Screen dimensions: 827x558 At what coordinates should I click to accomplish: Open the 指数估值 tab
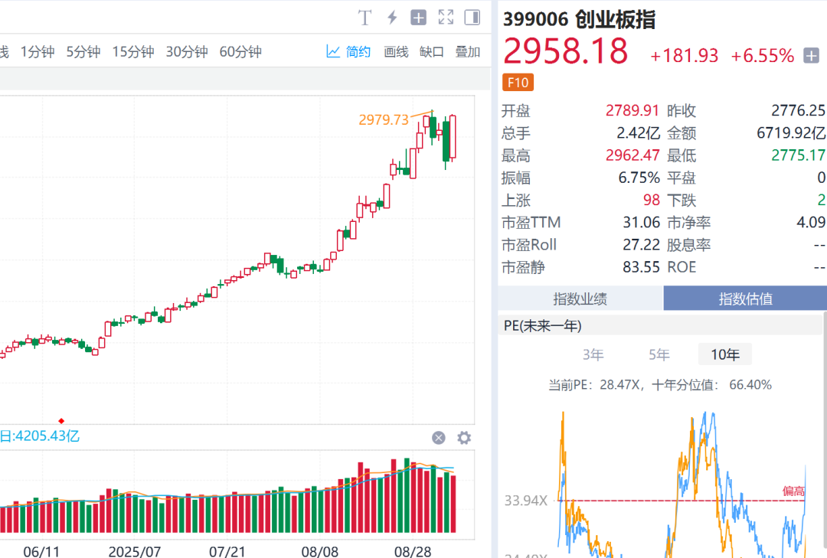pyautogui.click(x=745, y=299)
